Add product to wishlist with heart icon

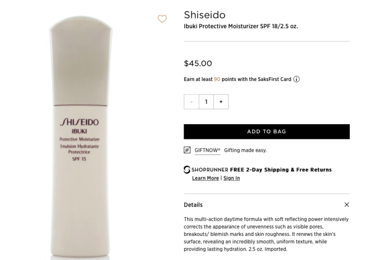162,19
